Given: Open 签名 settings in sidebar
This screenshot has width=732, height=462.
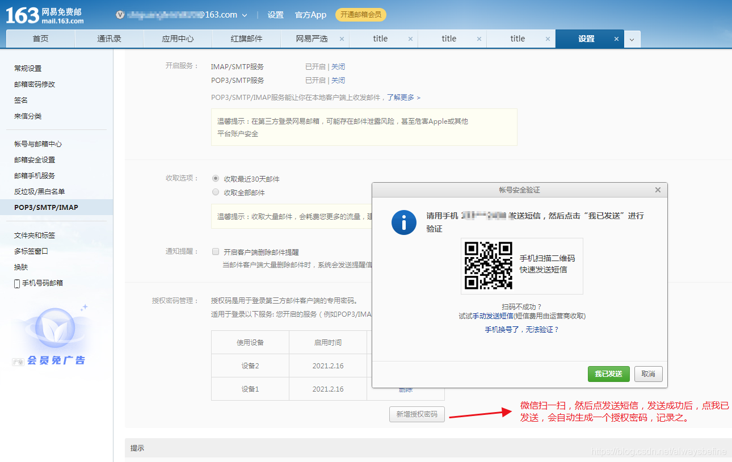Looking at the screenshot, I should click(21, 100).
